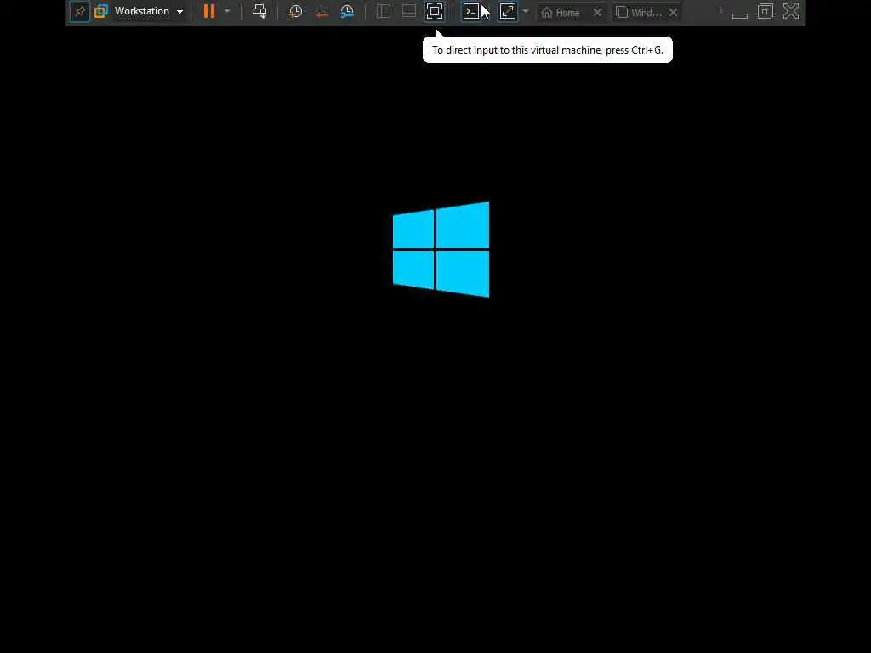Switch to the Home tab

[561, 12]
